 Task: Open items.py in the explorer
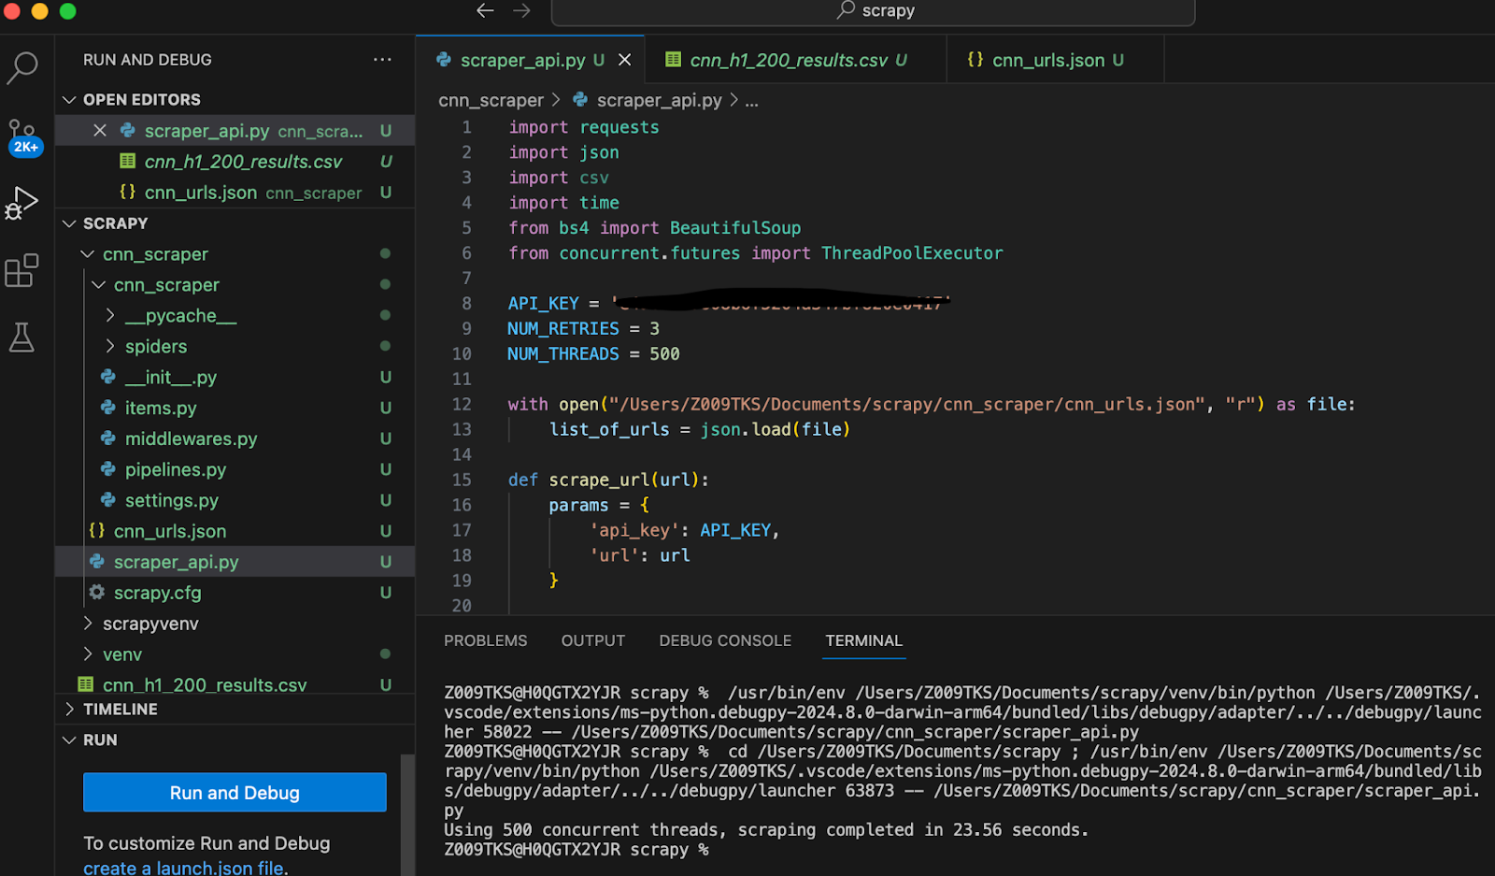pyautogui.click(x=235, y=409)
